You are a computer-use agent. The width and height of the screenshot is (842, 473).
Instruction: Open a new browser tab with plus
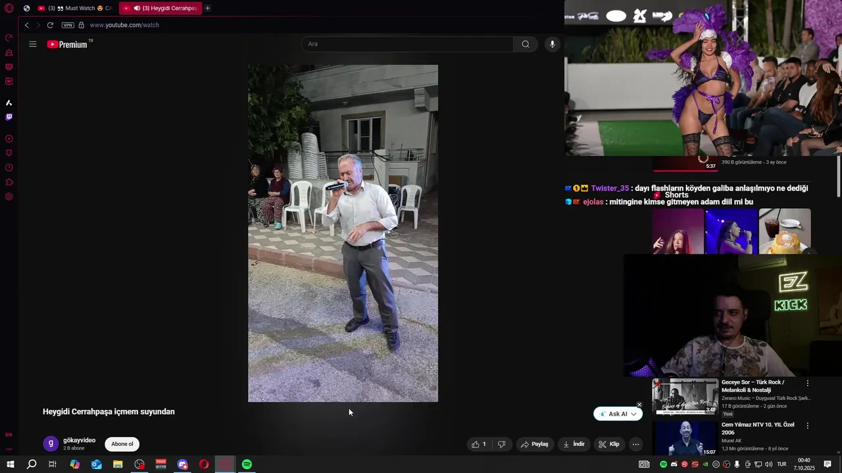(207, 9)
